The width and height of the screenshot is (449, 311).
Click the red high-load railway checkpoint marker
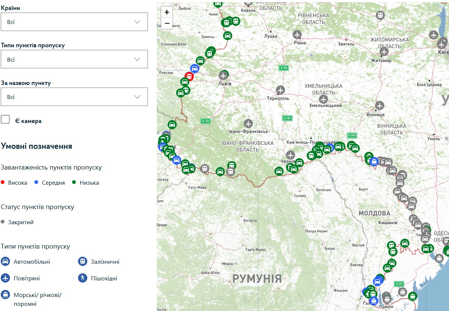tap(189, 76)
